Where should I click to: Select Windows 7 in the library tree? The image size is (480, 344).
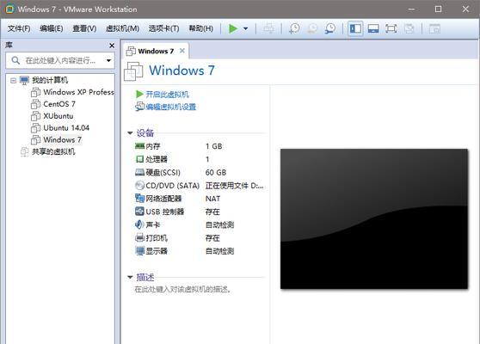coord(63,140)
